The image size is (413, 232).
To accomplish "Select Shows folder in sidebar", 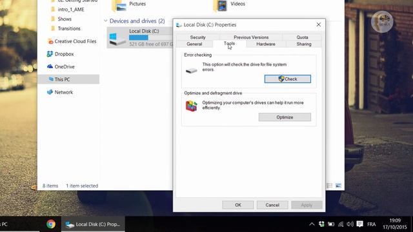I will click(x=65, y=19).
